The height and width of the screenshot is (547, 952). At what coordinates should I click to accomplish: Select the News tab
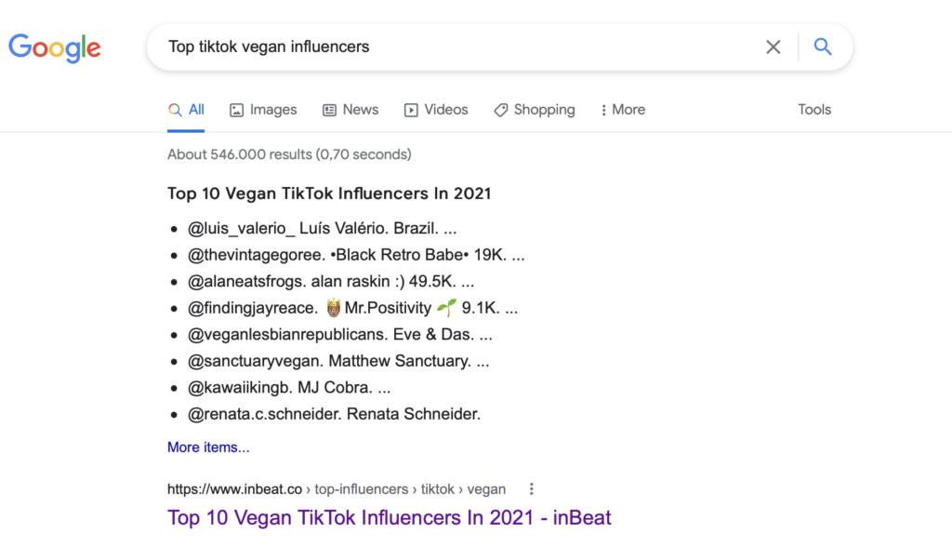pyautogui.click(x=361, y=110)
